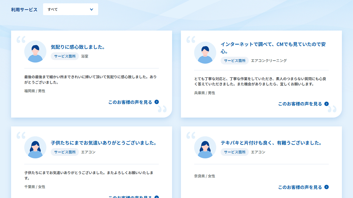Open the testimonial titled 気配りに感心致しました。
The width and height of the screenshot is (353, 198).
point(79,47)
